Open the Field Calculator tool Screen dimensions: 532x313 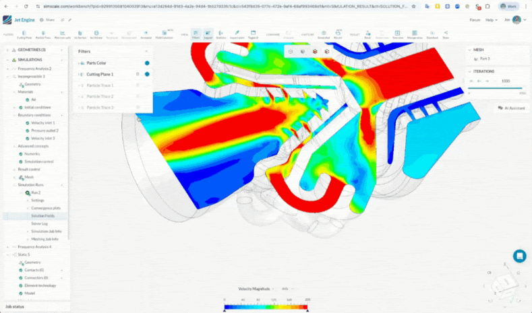[164, 34]
